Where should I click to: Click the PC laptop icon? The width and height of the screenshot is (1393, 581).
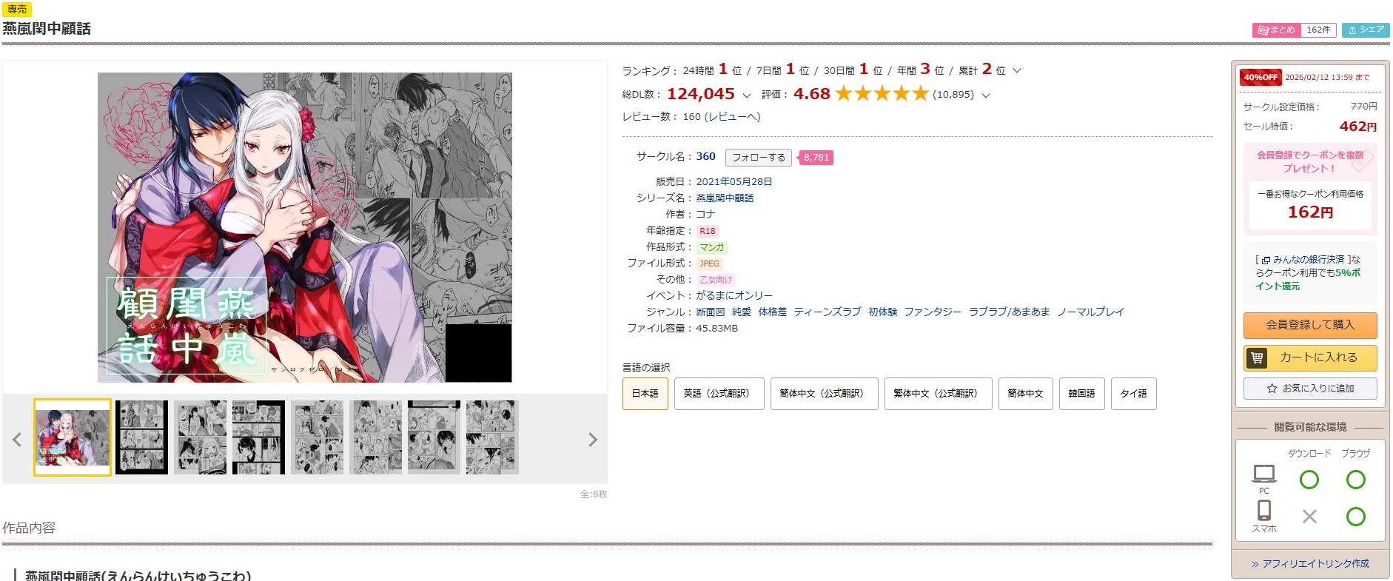pyautogui.click(x=1264, y=473)
